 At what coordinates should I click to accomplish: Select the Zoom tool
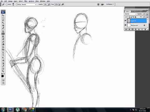[3, 71]
